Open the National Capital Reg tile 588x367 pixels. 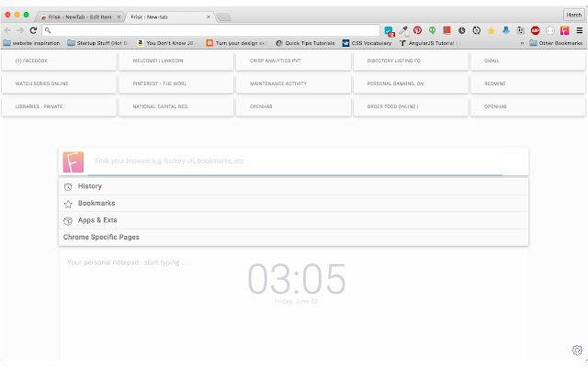click(x=176, y=106)
